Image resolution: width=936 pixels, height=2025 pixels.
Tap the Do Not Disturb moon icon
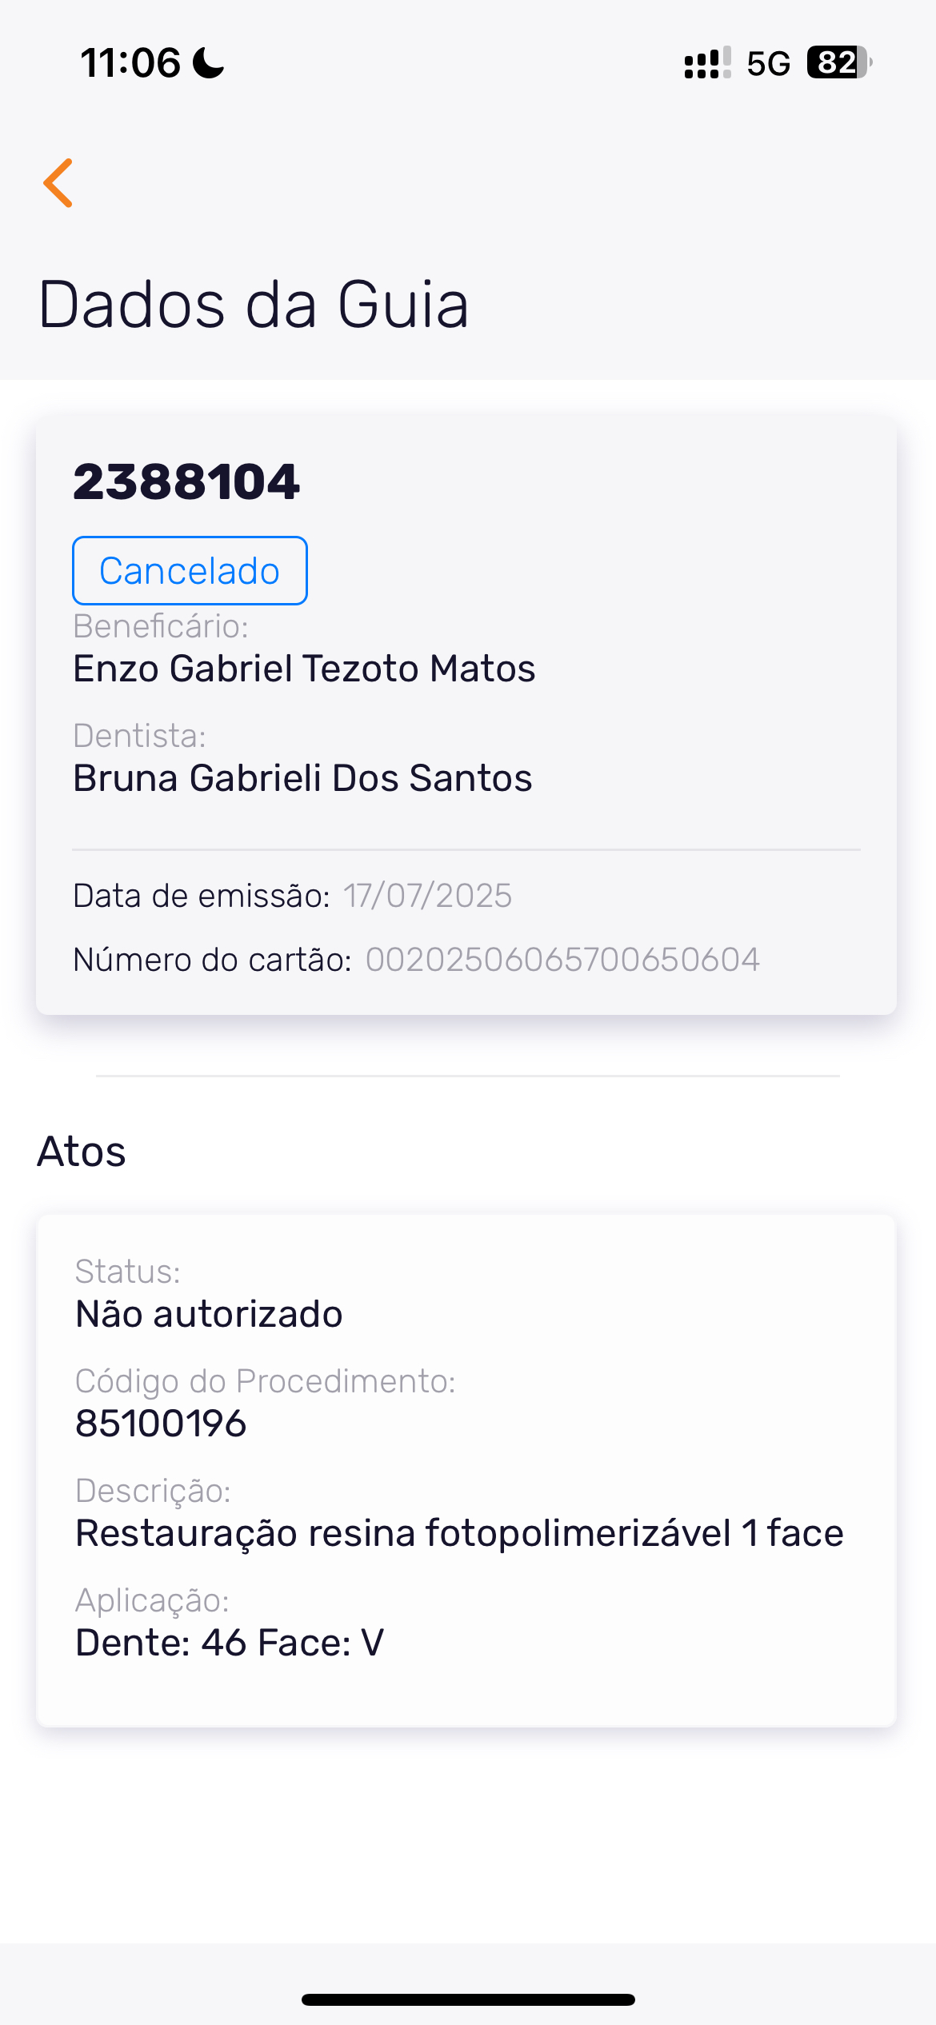pyautogui.click(x=209, y=62)
